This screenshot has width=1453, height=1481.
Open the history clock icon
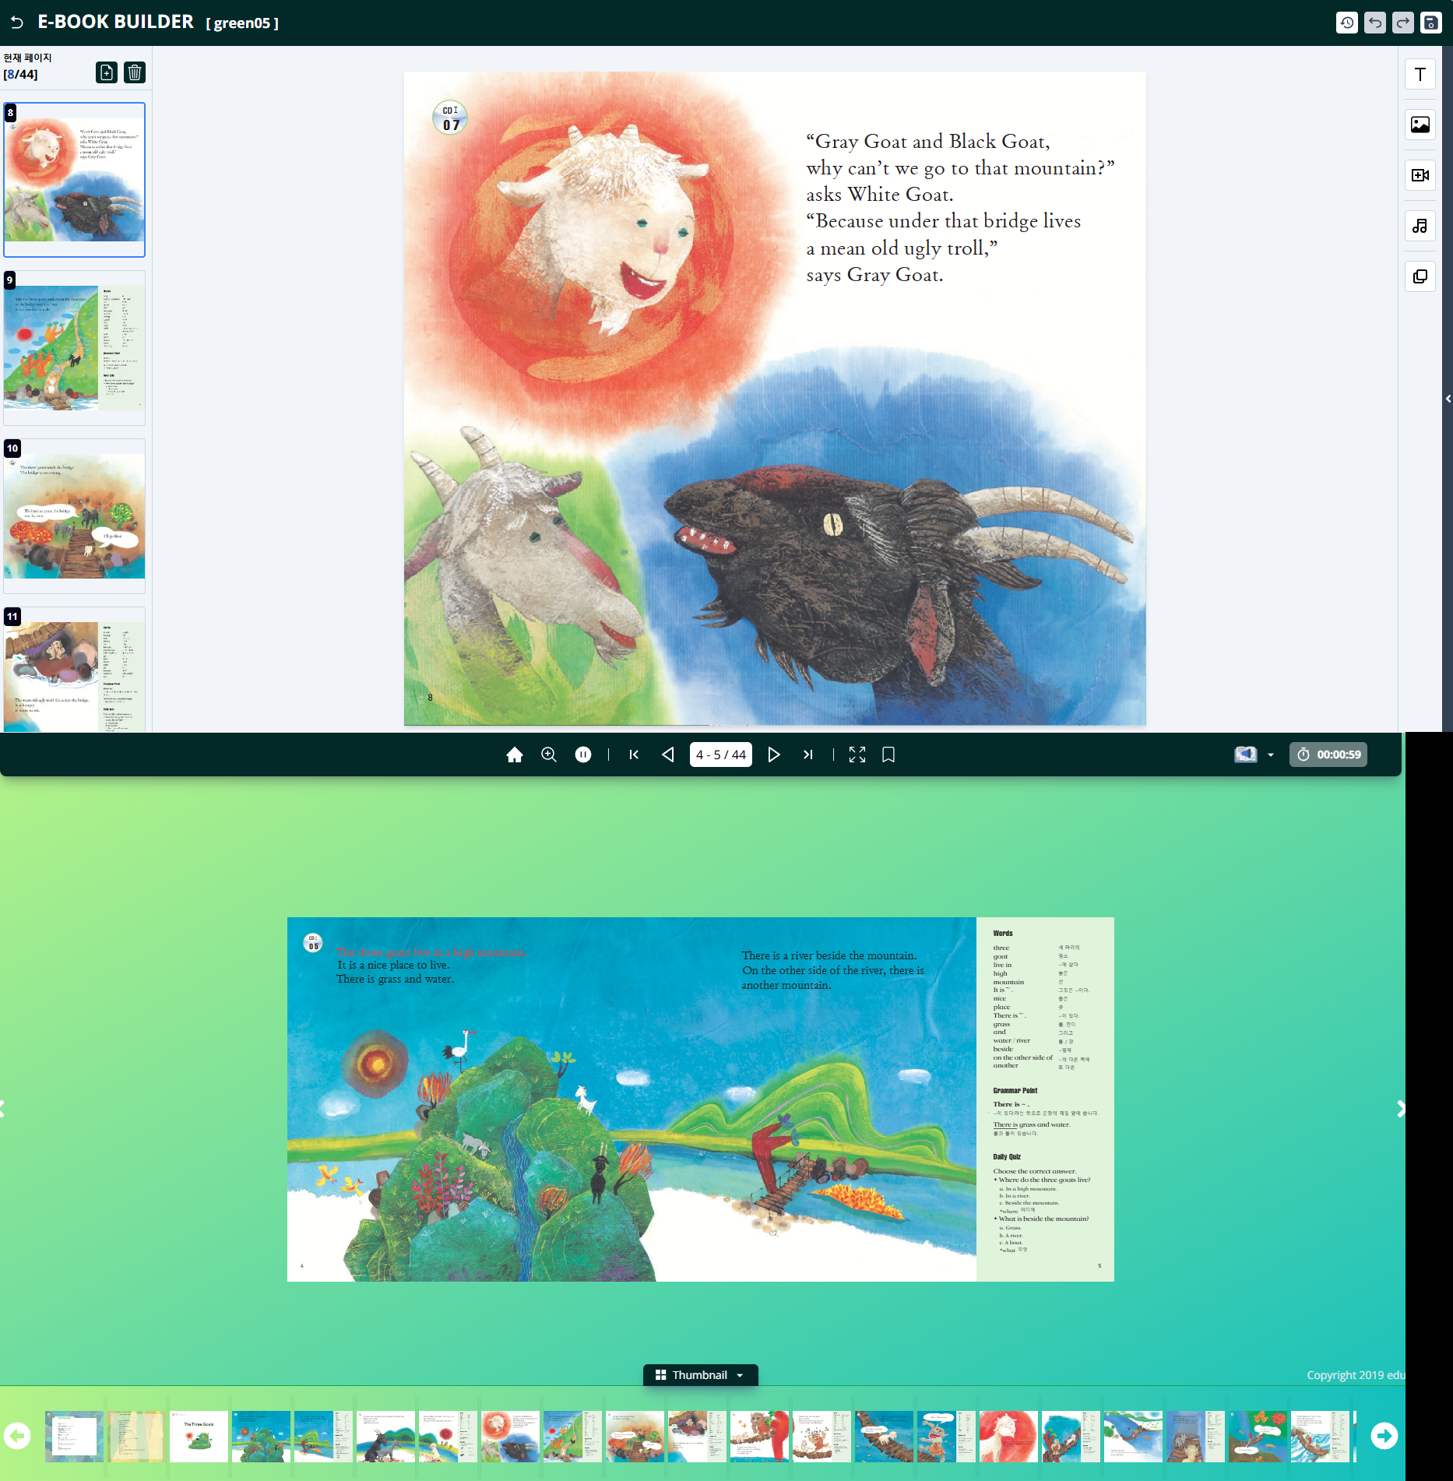[1346, 23]
